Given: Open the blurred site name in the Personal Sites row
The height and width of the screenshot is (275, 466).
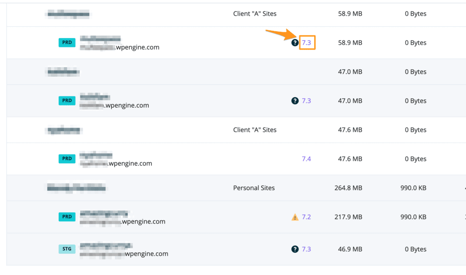Looking at the screenshot, I should 76,188.
